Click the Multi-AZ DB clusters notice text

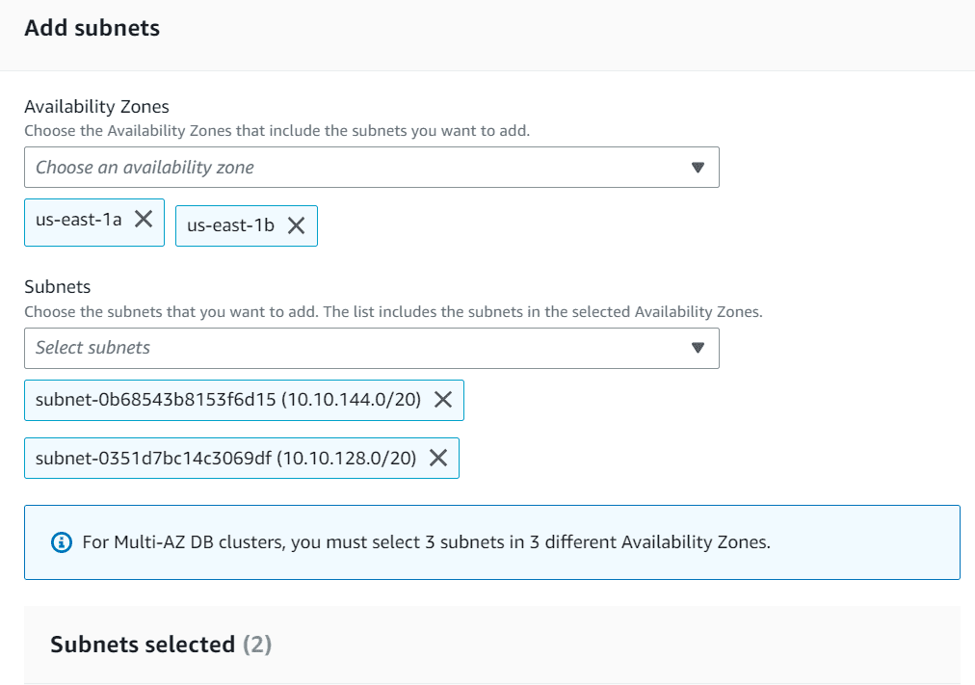[x=427, y=542]
